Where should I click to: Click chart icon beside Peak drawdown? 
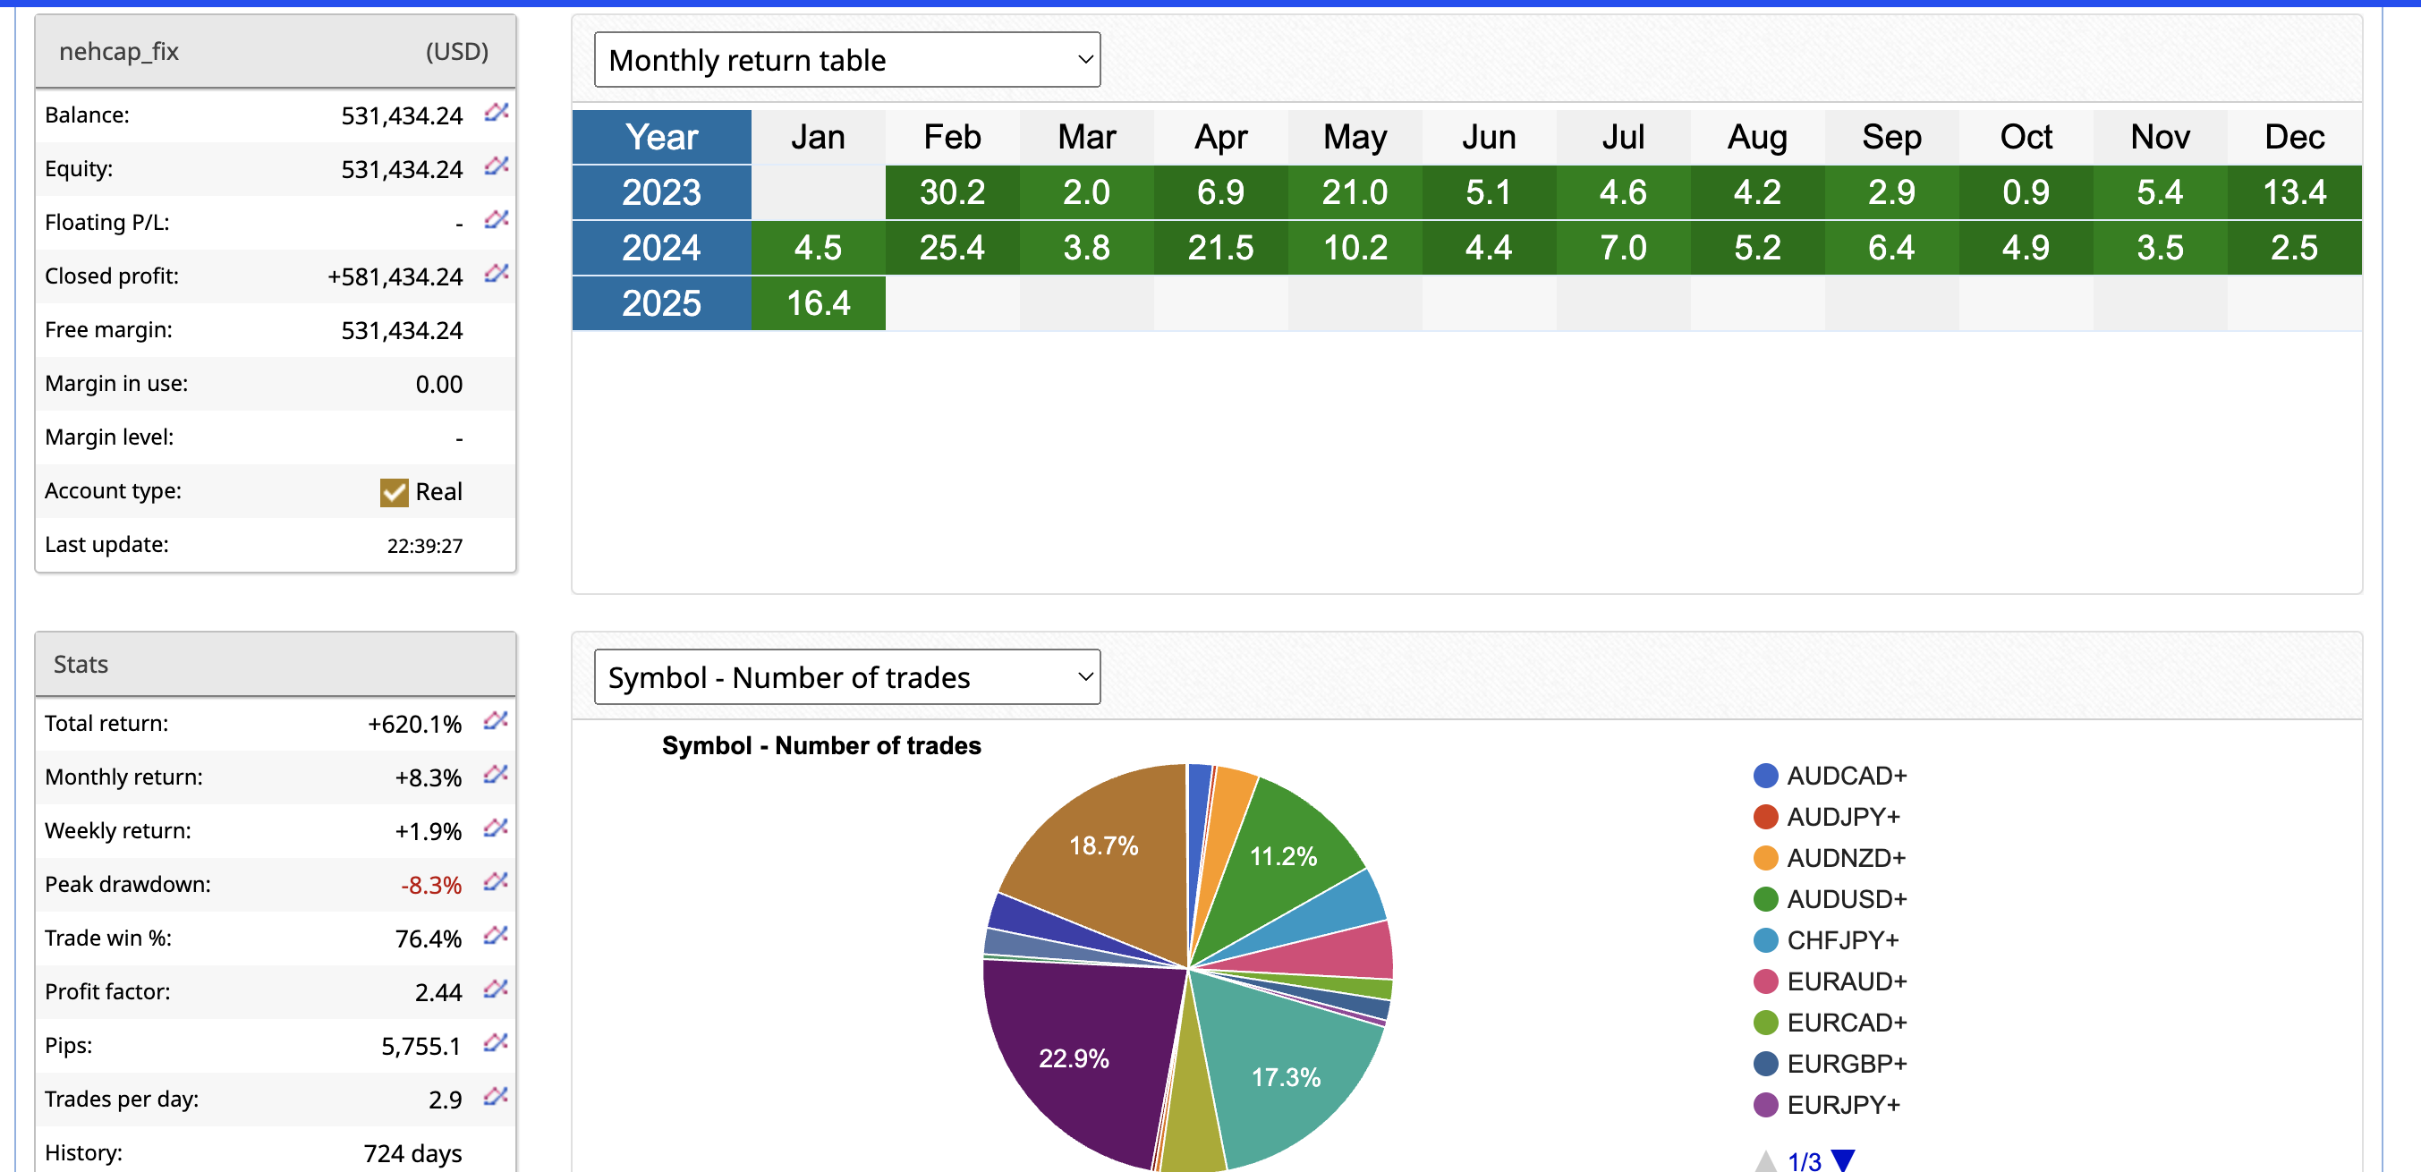(x=496, y=881)
